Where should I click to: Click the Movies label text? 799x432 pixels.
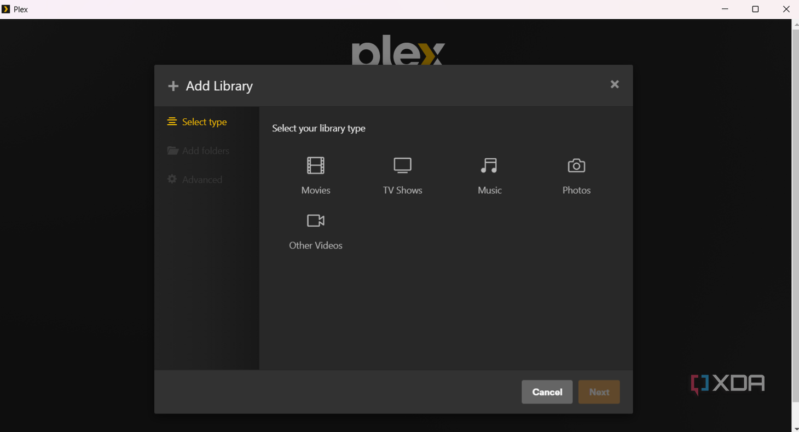pos(316,190)
